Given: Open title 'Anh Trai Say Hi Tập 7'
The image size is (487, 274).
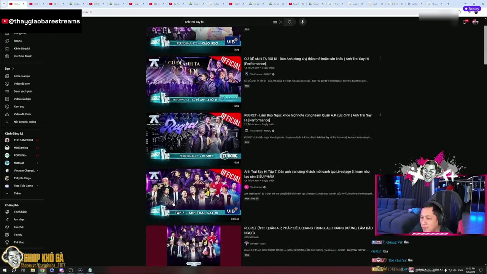Looking at the screenshot, I should [307, 174].
